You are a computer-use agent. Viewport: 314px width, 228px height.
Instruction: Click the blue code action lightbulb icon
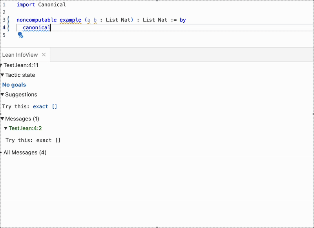(20, 35)
